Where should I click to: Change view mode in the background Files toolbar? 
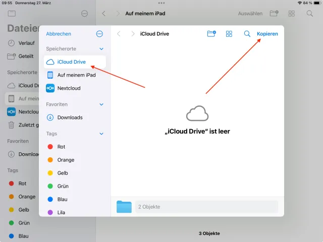point(292,14)
